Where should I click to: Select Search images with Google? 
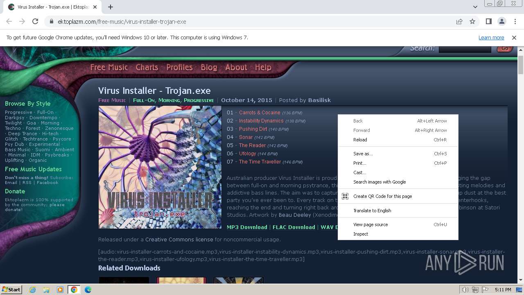398,182
